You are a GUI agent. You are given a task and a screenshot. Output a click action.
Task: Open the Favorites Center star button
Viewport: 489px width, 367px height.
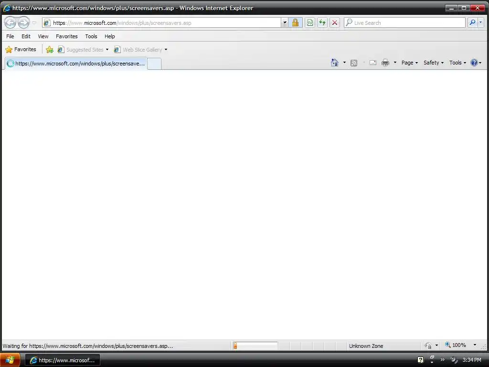point(21,49)
